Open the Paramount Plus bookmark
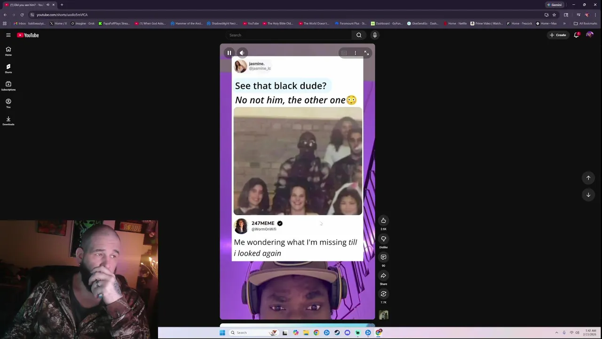602x339 pixels. (x=351, y=24)
